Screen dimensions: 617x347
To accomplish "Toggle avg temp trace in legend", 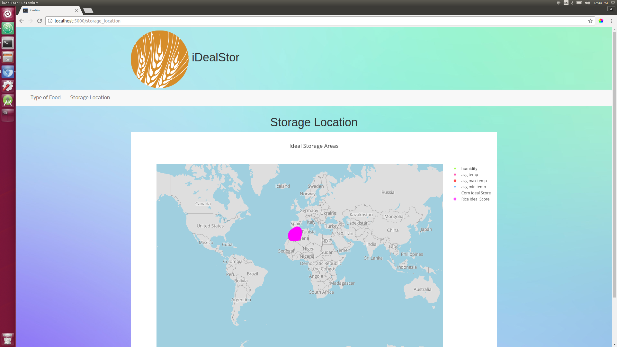I will pyautogui.click(x=469, y=175).
